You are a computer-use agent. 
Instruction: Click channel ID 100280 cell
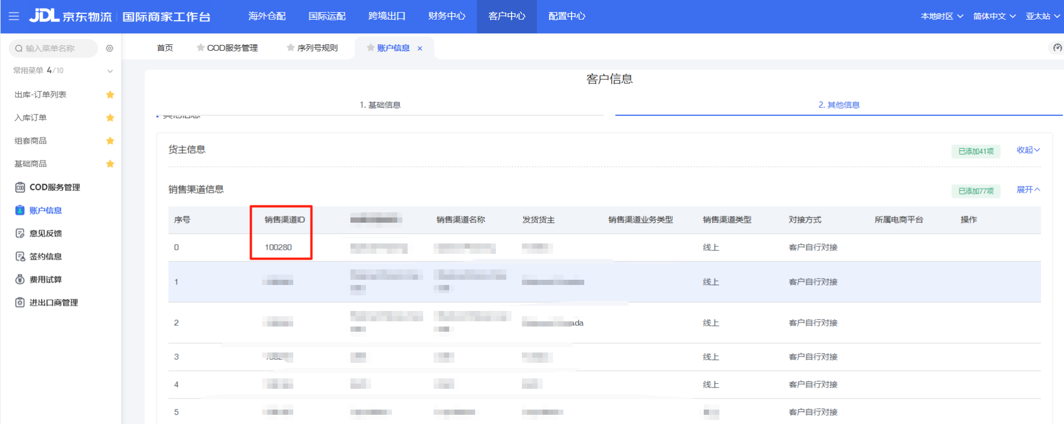(x=278, y=247)
